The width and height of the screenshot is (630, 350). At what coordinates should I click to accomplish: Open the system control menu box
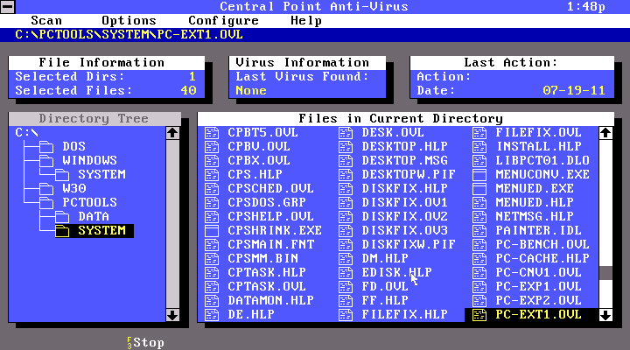[x=8, y=7]
